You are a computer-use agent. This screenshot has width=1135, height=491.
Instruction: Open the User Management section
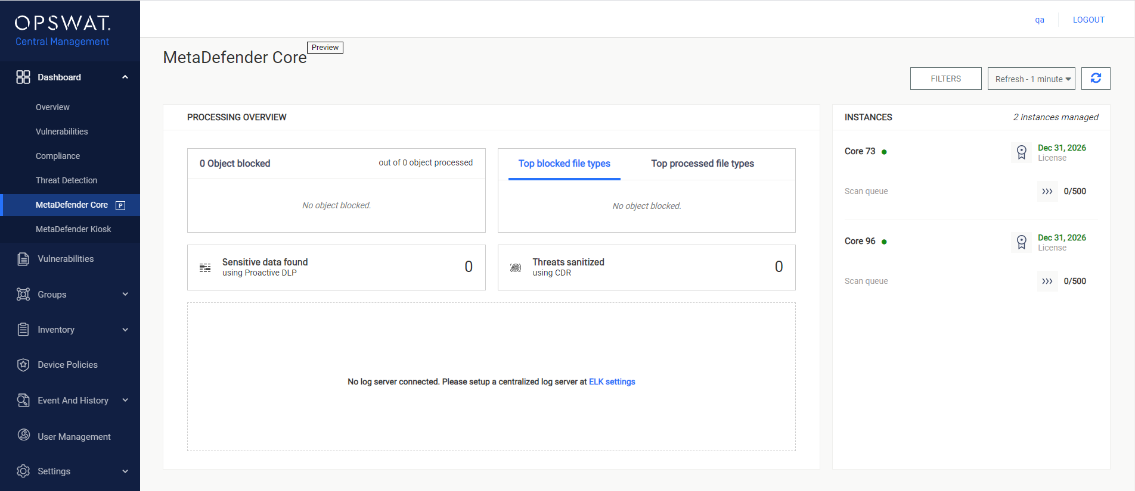(x=74, y=437)
